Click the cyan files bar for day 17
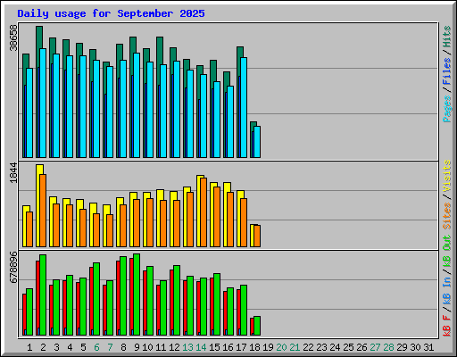The width and height of the screenshot is (457, 357). [244, 107]
